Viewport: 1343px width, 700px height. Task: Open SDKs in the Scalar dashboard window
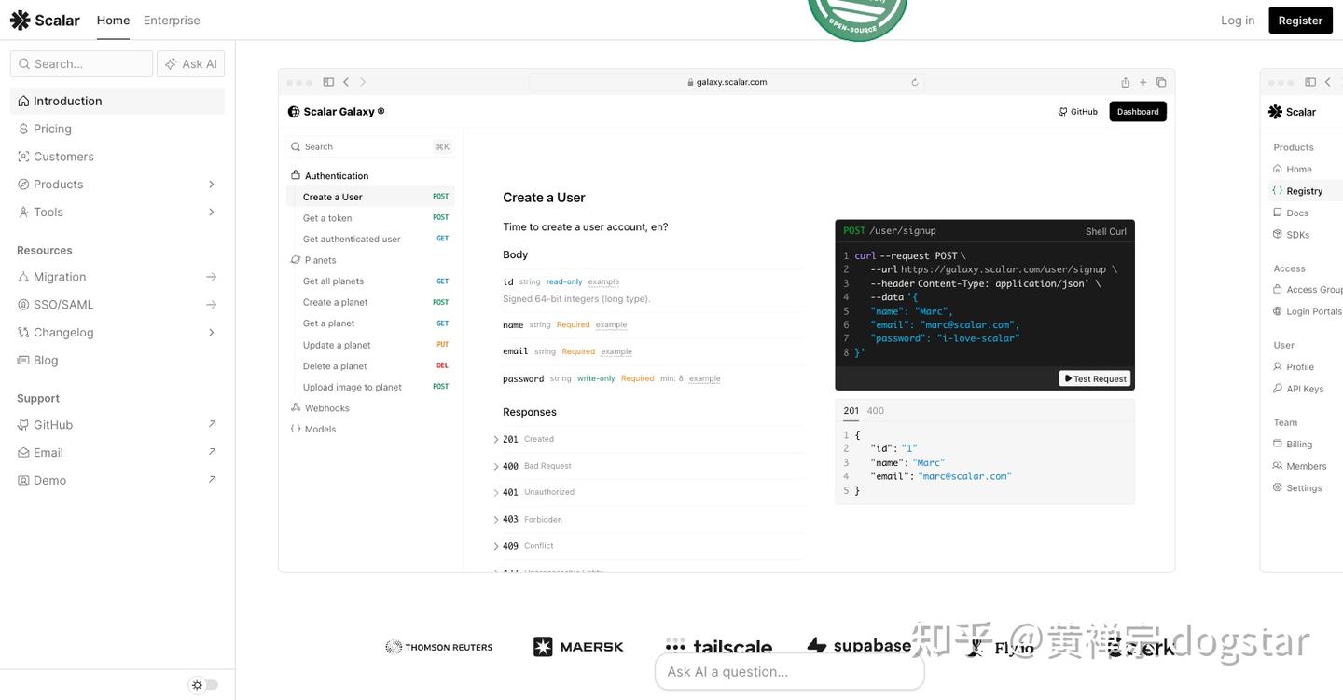pos(1298,235)
